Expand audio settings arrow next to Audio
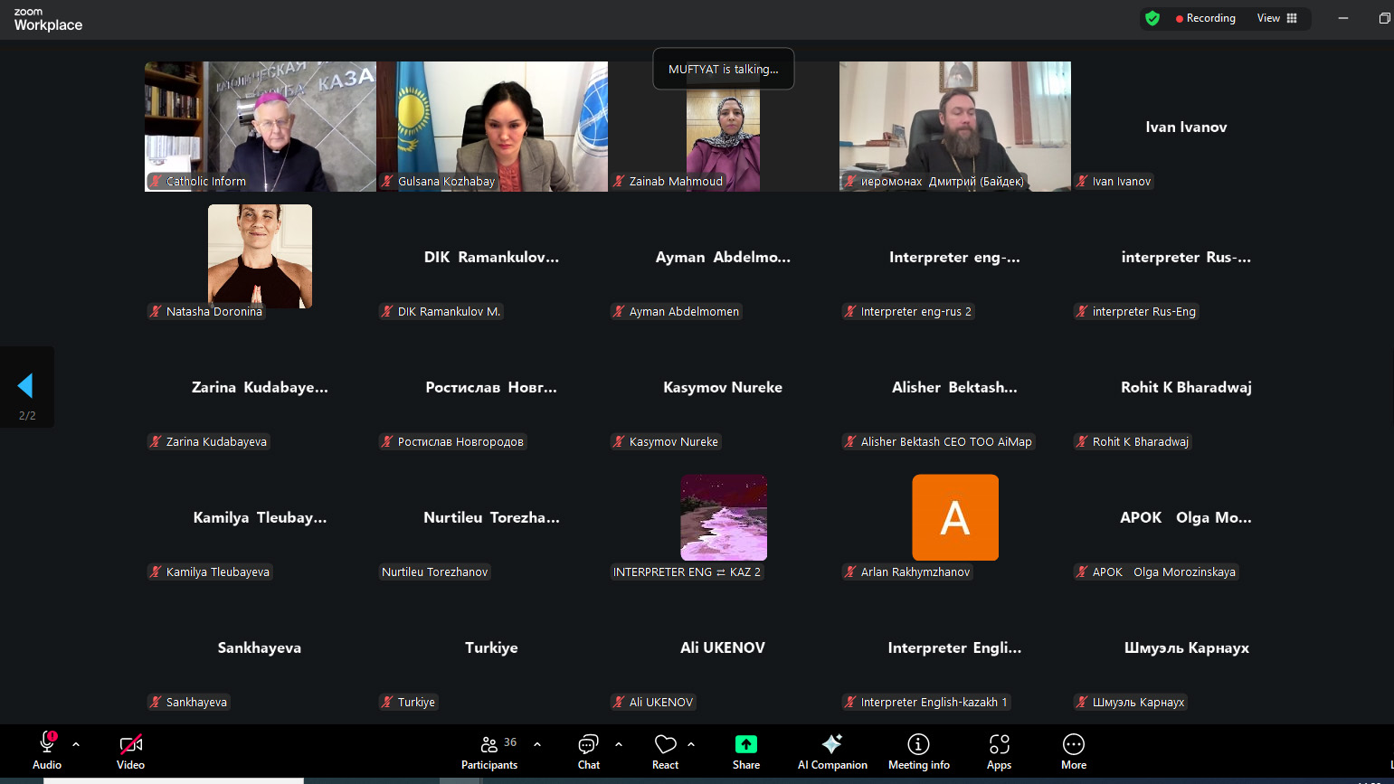This screenshot has width=1394, height=784. (x=76, y=744)
